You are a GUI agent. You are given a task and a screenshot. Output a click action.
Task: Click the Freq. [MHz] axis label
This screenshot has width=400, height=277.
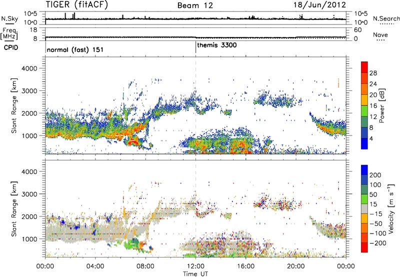pyautogui.click(x=9, y=33)
